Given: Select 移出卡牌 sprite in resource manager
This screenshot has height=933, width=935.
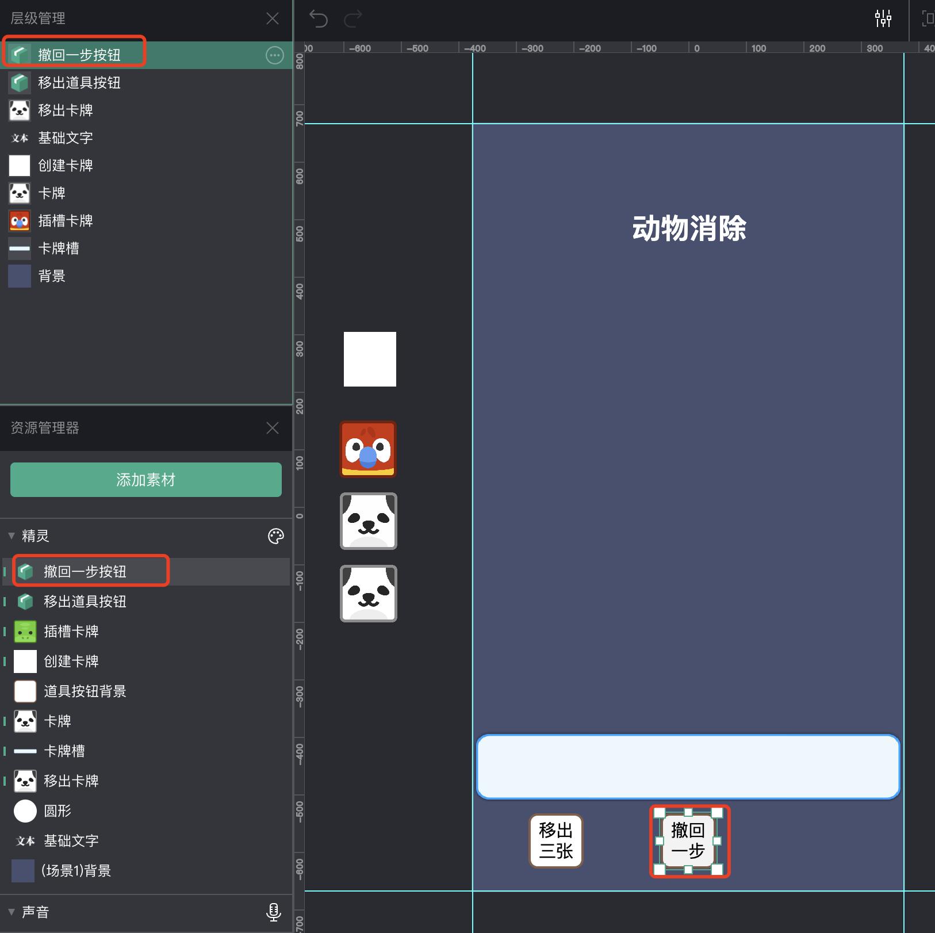Looking at the screenshot, I should pos(72,781).
